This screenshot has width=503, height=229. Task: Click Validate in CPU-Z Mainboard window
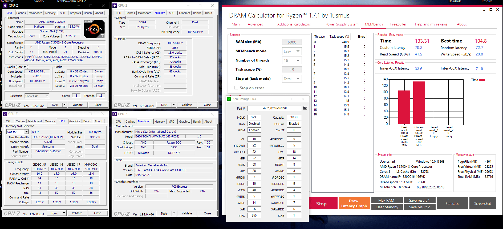187,213
